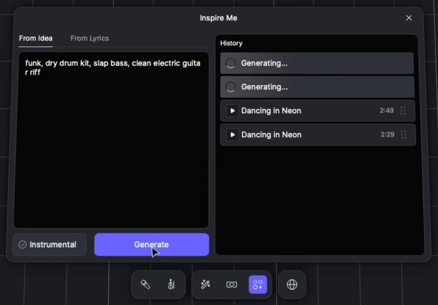
Task: Select the magic wand generation tool
Action: [205, 284]
